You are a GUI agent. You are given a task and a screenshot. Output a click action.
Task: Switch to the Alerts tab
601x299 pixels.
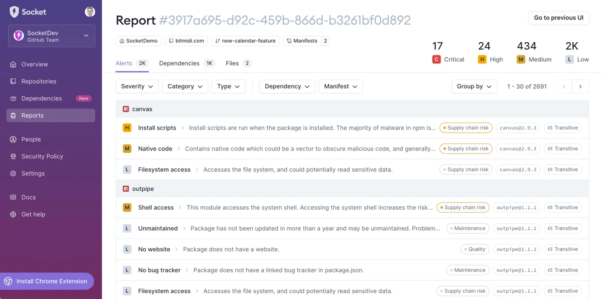(132, 63)
